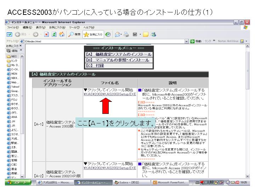Open the Goog.. favorite
Screen dimensions: 255x191
[13, 91]
